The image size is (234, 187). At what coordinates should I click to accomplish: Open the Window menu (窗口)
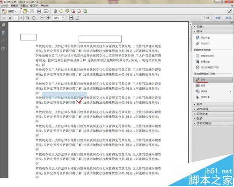(34, 6)
